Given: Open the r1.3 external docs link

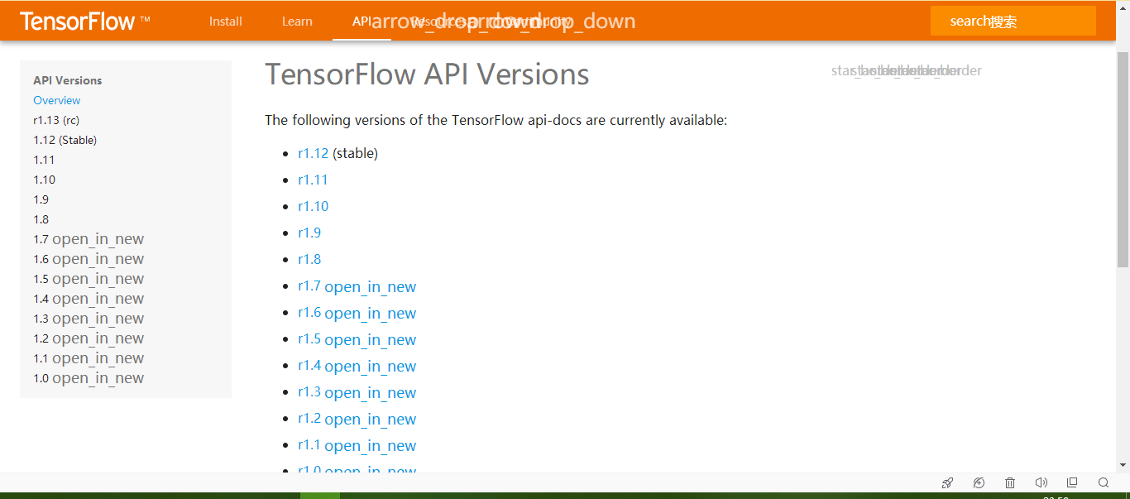Looking at the screenshot, I should pos(357,392).
